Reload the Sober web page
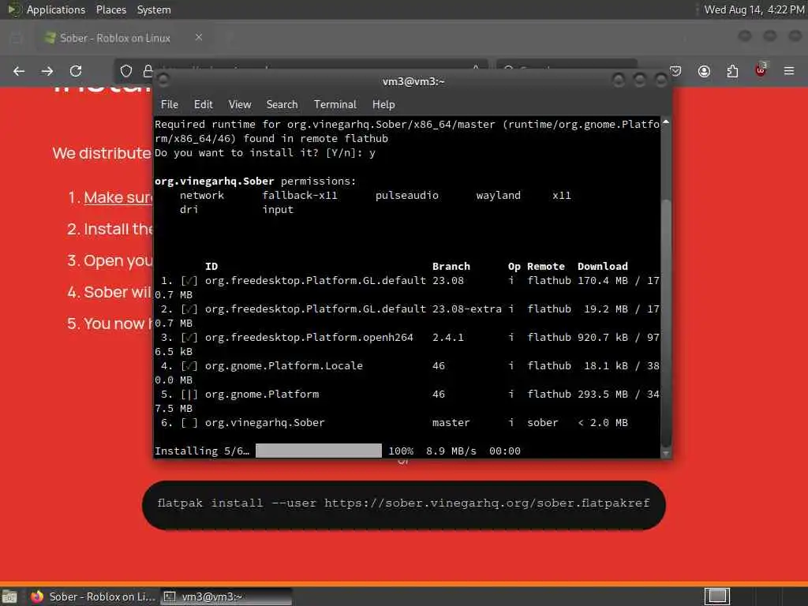The image size is (808, 606). [76, 71]
